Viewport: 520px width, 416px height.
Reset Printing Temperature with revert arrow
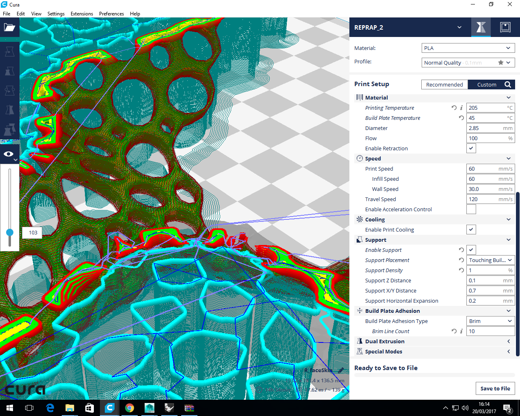pyautogui.click(x=454, y=108)
